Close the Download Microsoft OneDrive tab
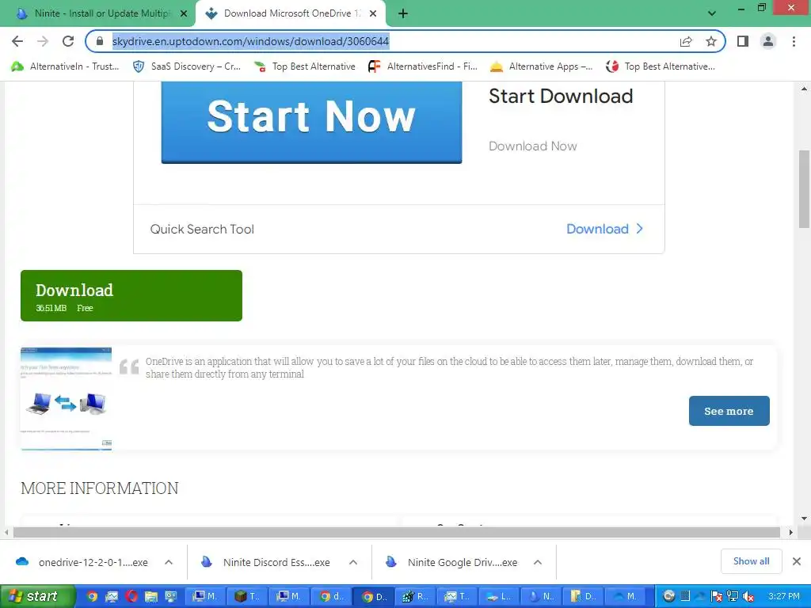Viewport: 811px width, 608px height. pyautogui.click(x=373, y=14)
